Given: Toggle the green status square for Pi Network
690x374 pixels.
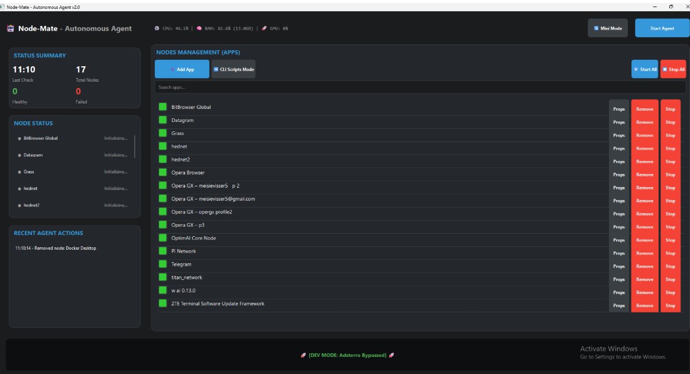Looking at the screenshot, I should point(163,251).
